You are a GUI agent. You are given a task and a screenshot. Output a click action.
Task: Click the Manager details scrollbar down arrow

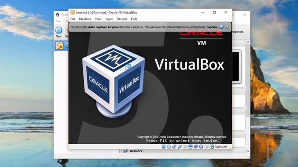(248, 151)
